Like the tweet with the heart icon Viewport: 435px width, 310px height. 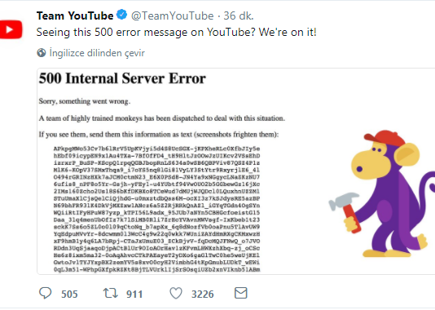pos(176,293)
